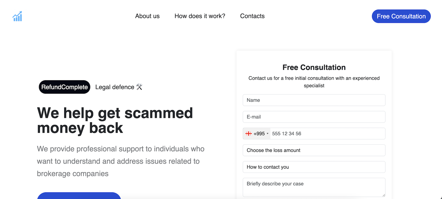Go to the Contacts section

[252, 16]
